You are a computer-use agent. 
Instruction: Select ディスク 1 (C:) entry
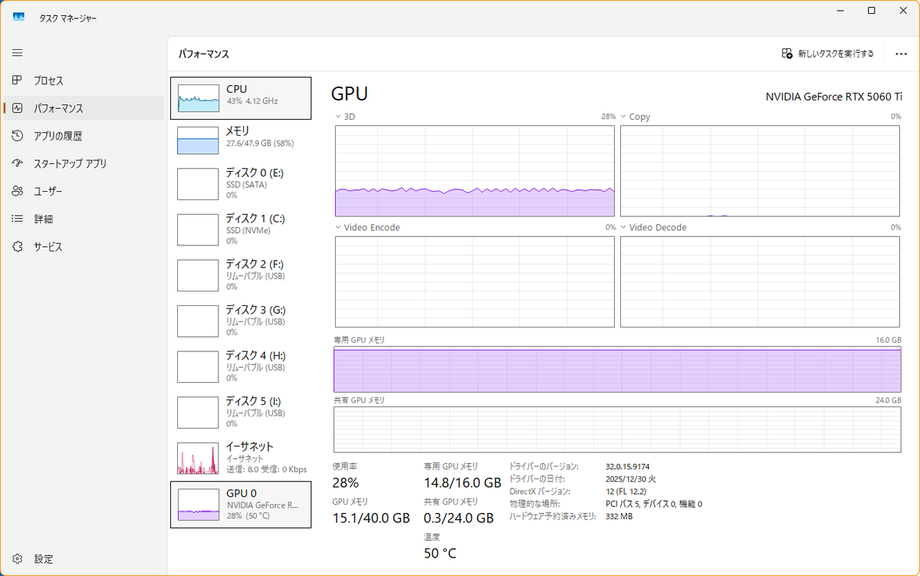[241, 229]
